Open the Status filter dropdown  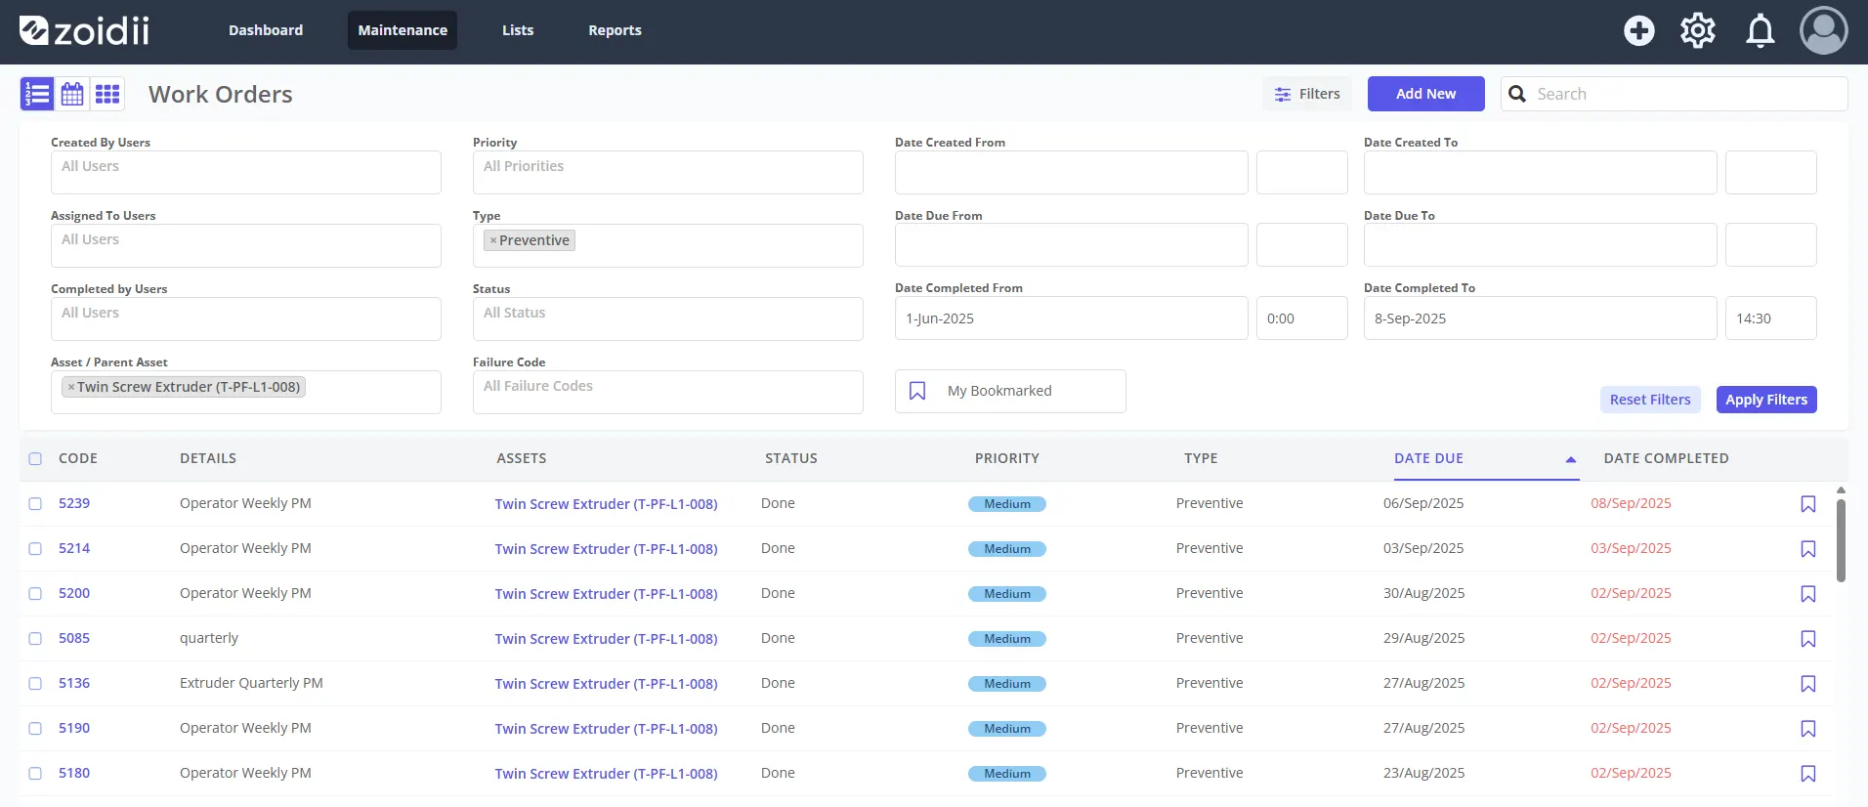[x=668, y=319]
